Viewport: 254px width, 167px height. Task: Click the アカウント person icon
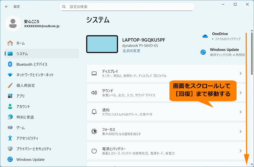[x=10, y=107]
